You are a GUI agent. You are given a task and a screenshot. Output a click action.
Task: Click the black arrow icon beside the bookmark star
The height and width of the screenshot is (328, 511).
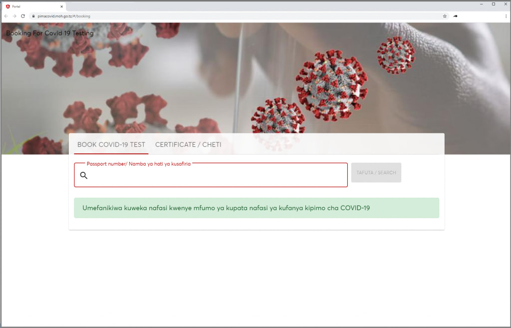(456, 16)
